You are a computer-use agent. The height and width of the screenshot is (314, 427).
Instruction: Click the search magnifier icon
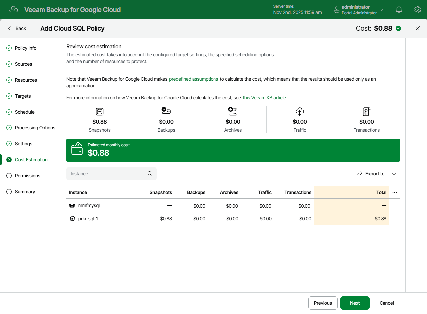coord(150,174)
